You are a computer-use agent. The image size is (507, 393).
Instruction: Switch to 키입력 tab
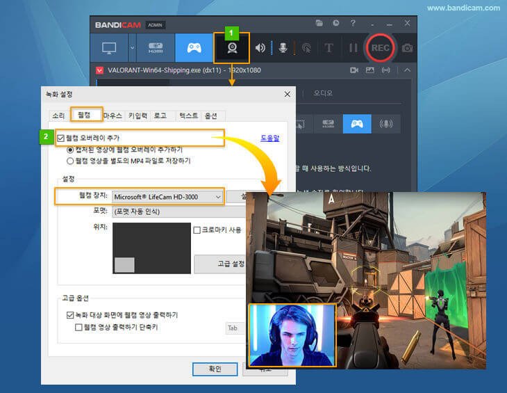(138, 115)
